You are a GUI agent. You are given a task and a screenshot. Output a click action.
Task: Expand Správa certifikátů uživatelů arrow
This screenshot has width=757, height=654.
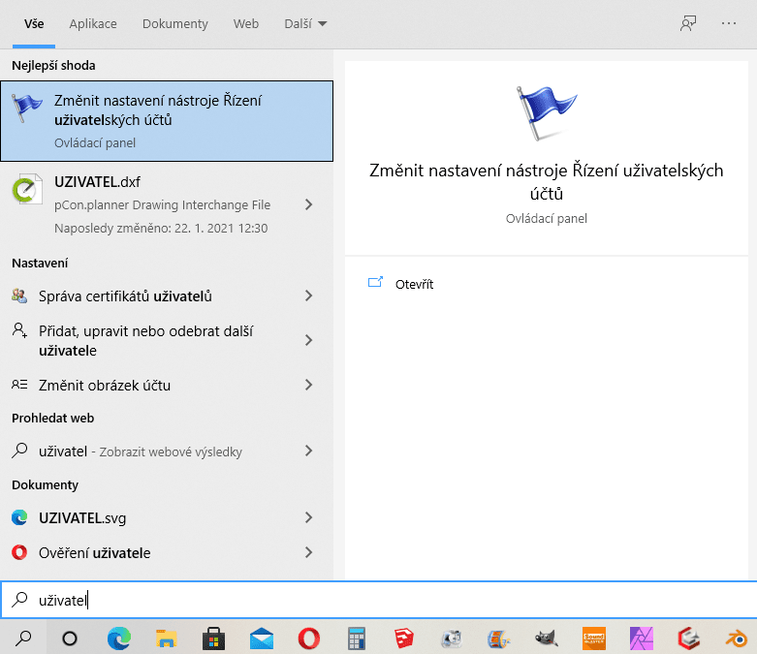point(308,296)
